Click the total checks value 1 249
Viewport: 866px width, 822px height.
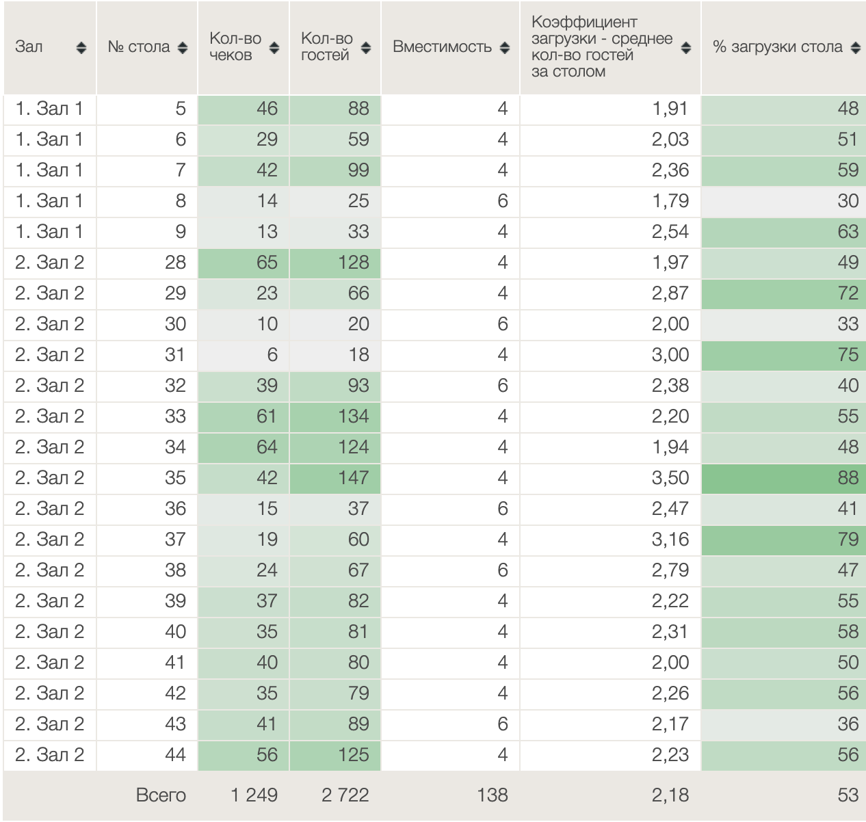(x=254, y=795)
